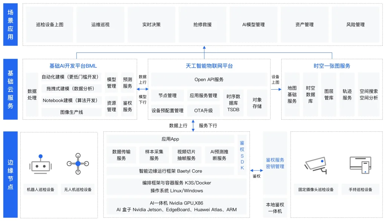The width and height of the screenshot is (386, 221).
Task: Select the handheld inspection device icon
Action: click(360, 166)
